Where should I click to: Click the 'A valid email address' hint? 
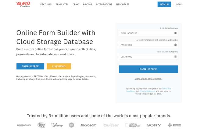tap(169, 28)
